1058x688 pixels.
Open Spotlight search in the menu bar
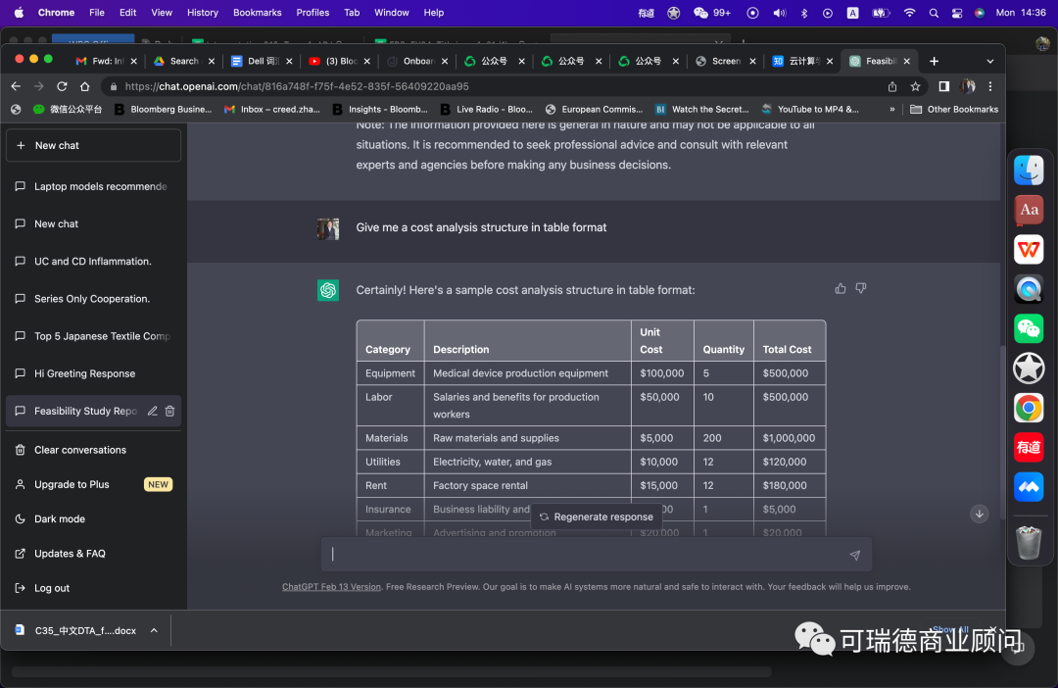pos(934,13)
